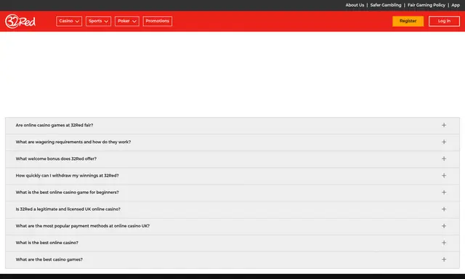Image resolution: width=465 pixels, height=279 pixels.
Task: Expand 'Are online casino games at 32Red fair?'
Action: point(54,125)
